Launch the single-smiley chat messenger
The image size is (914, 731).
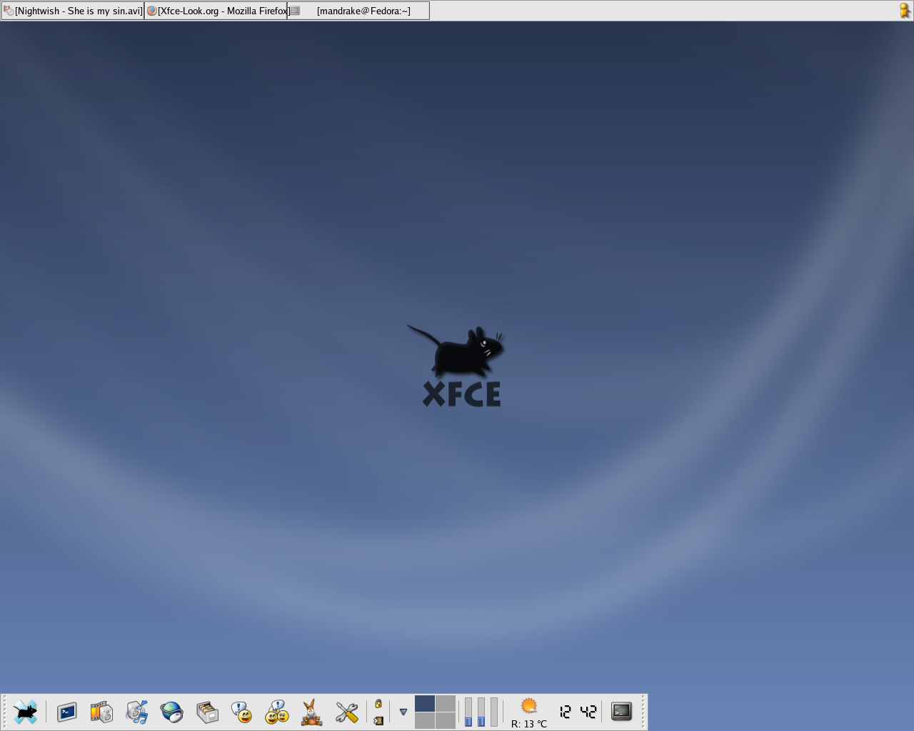(x=241, y=712)
